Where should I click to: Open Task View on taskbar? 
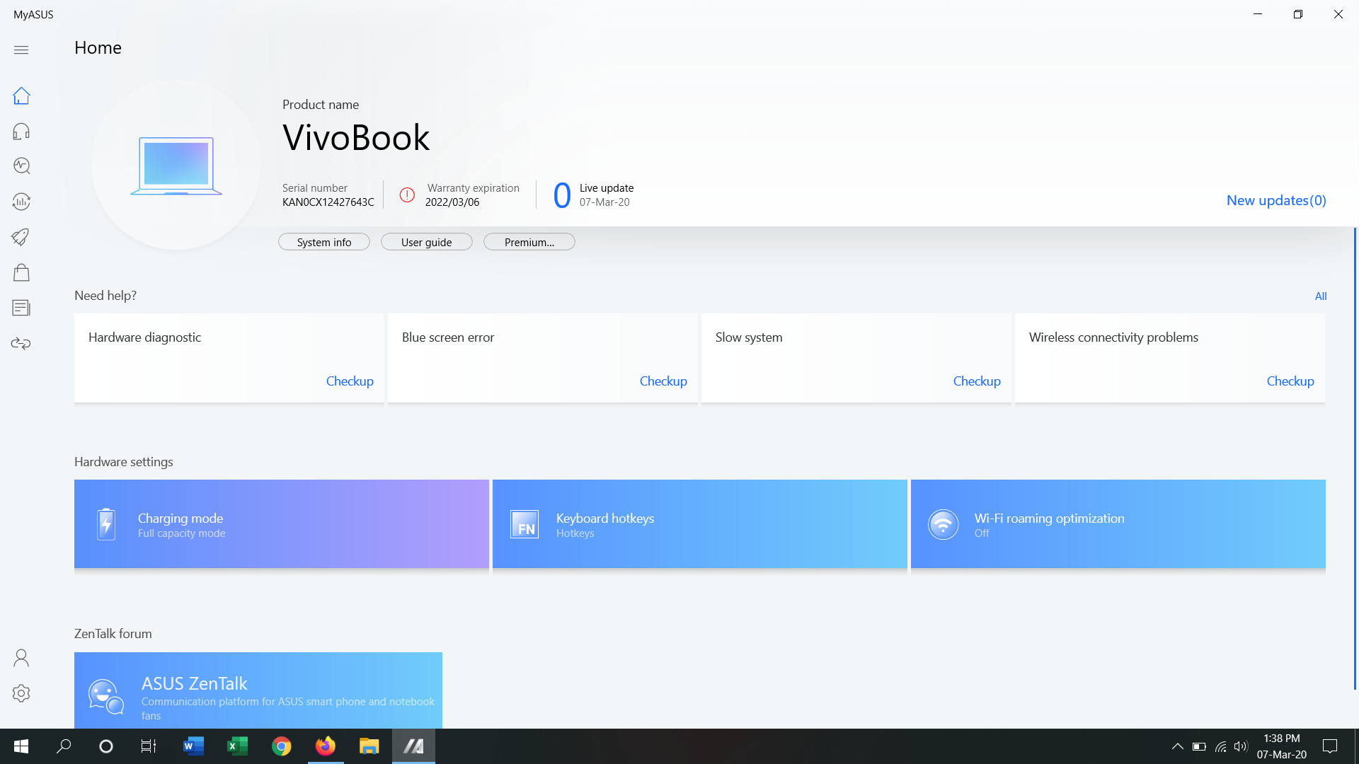149,746
